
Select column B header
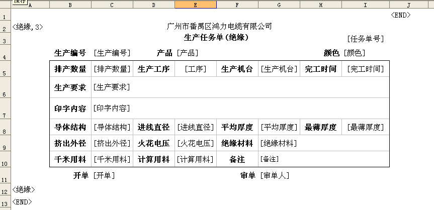pyautogui.click(x=70, y=5)
